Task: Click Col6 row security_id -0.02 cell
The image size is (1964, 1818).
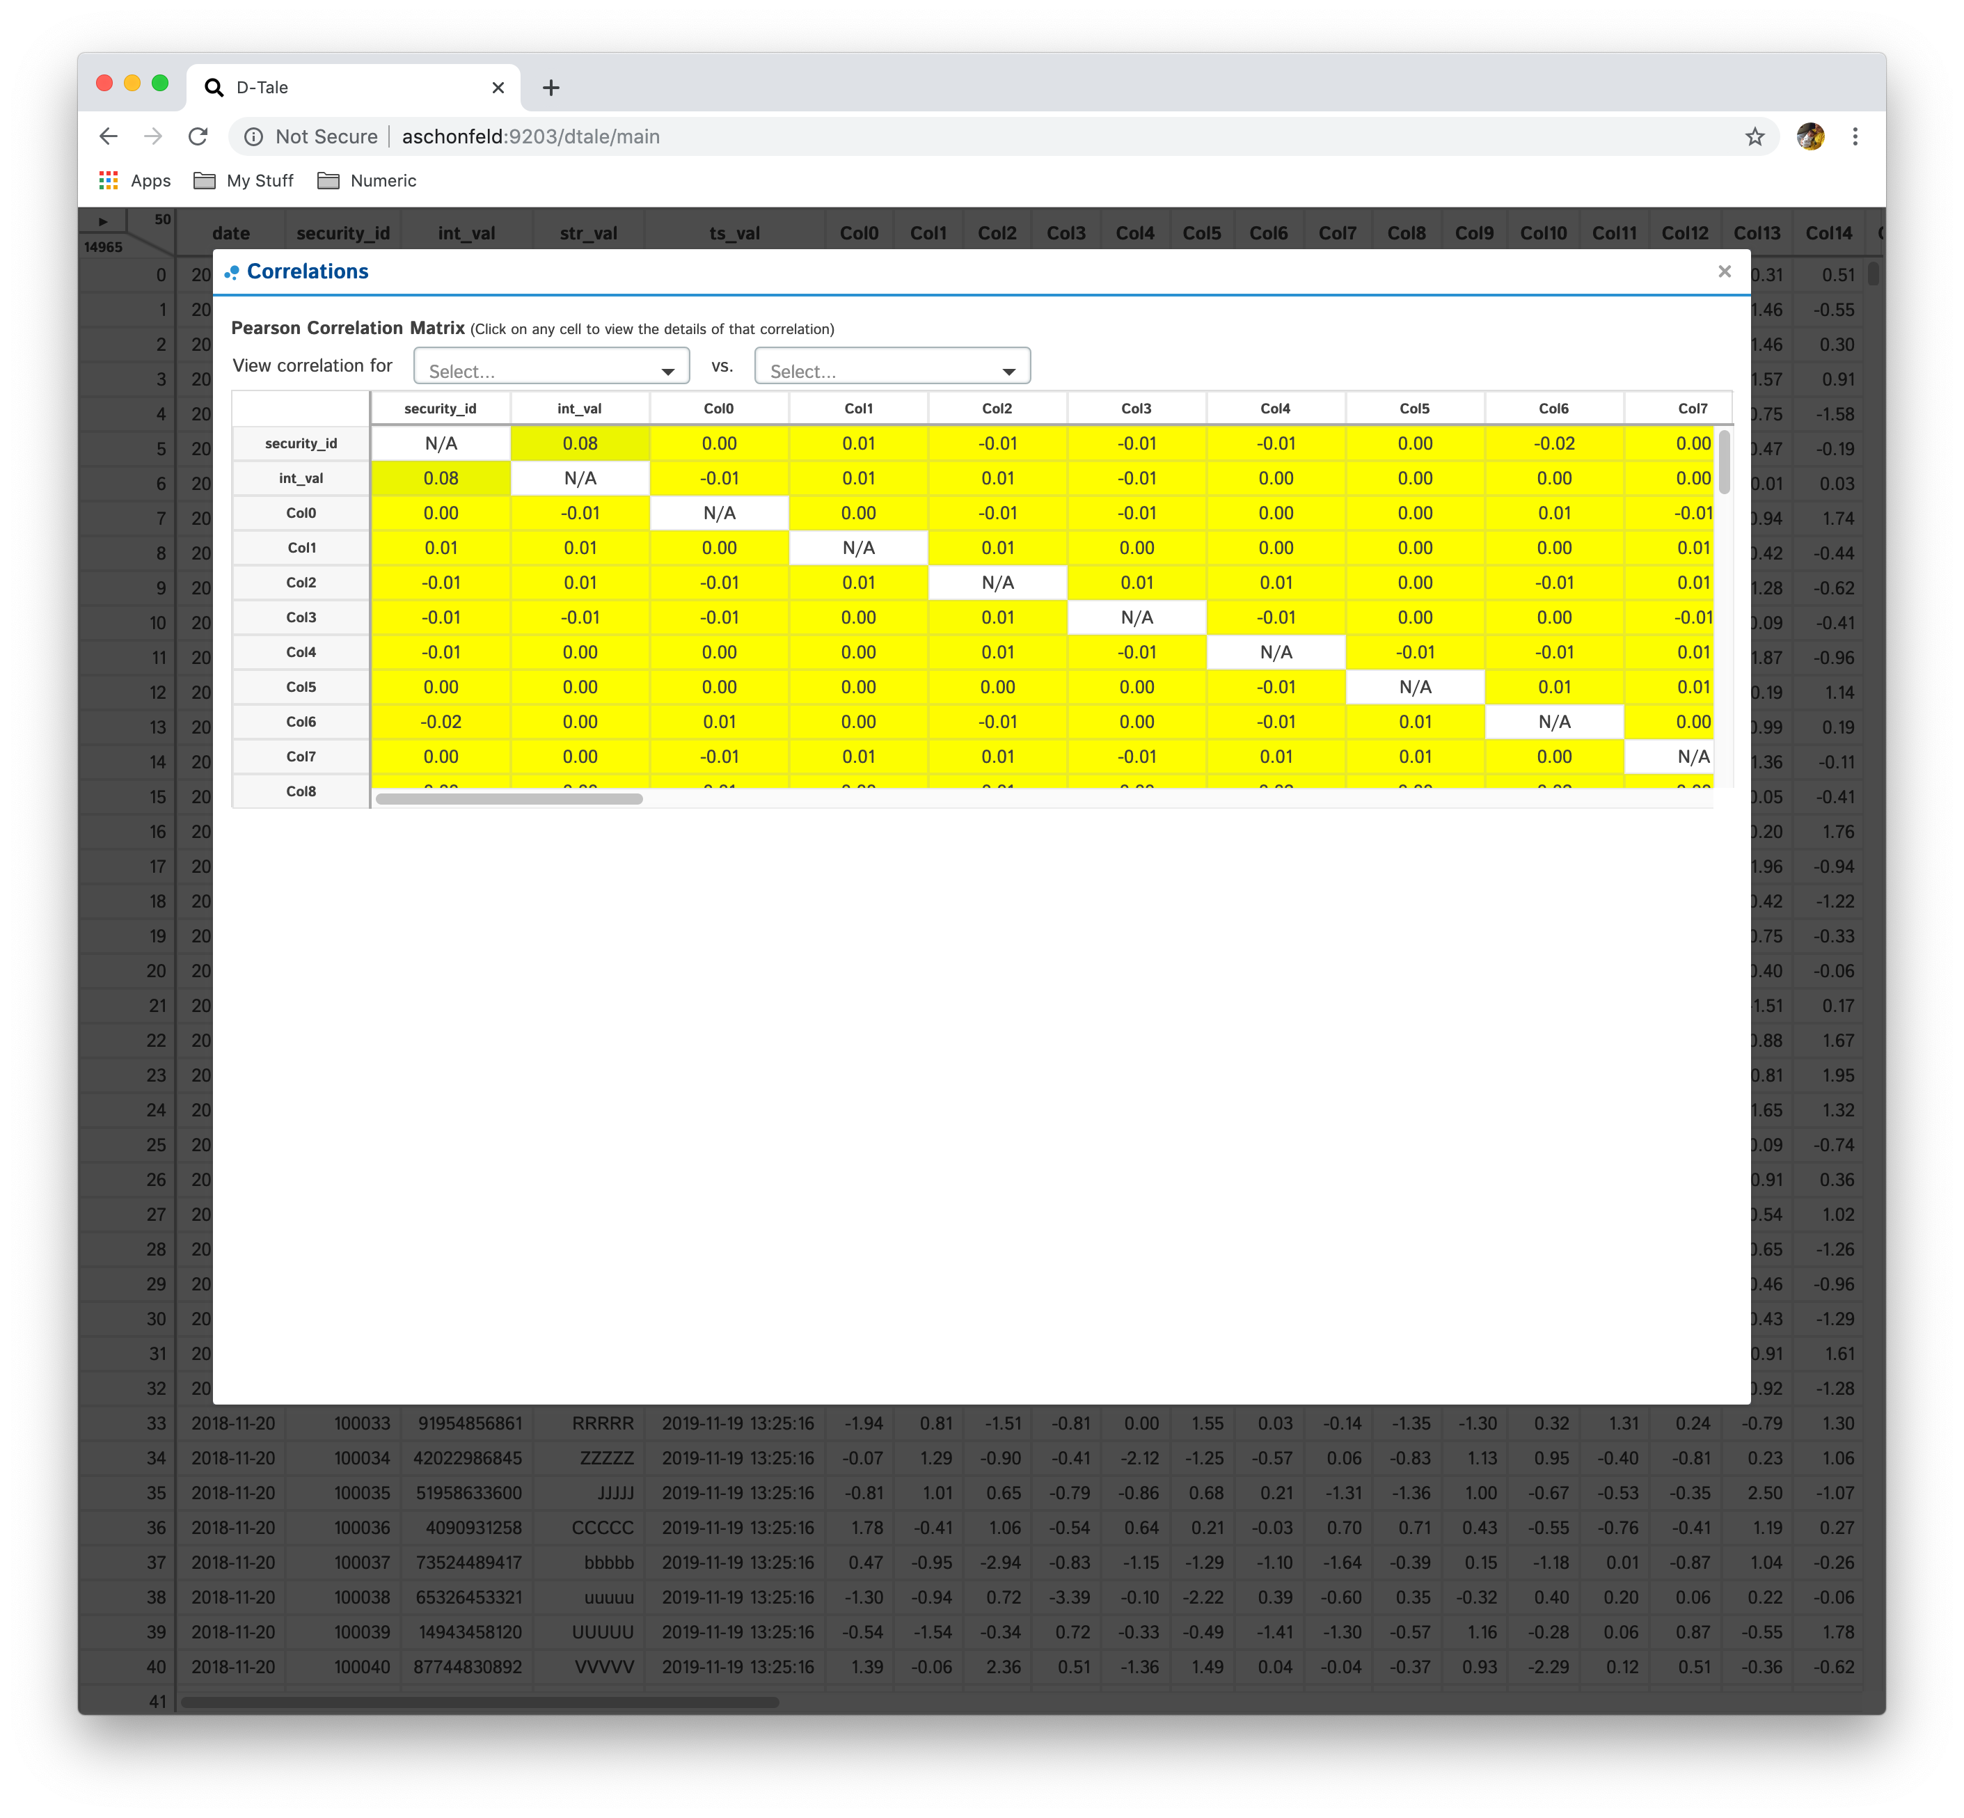Action: click(x=441, y=722)
